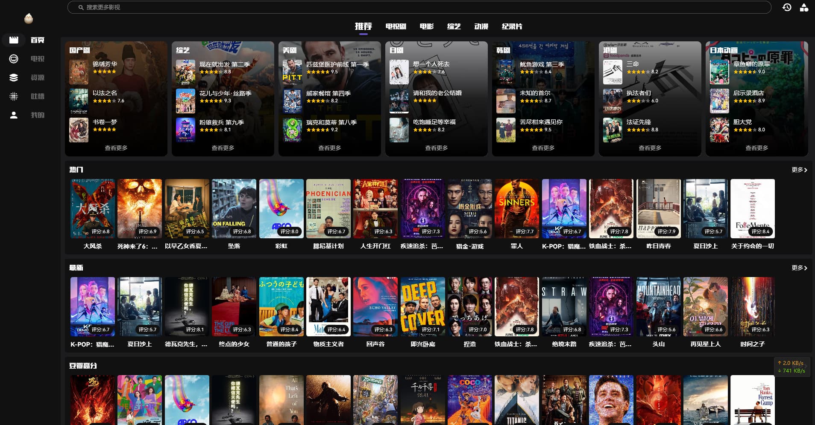
Task: Click the 我的 person icon
Action: coord(14,115)
